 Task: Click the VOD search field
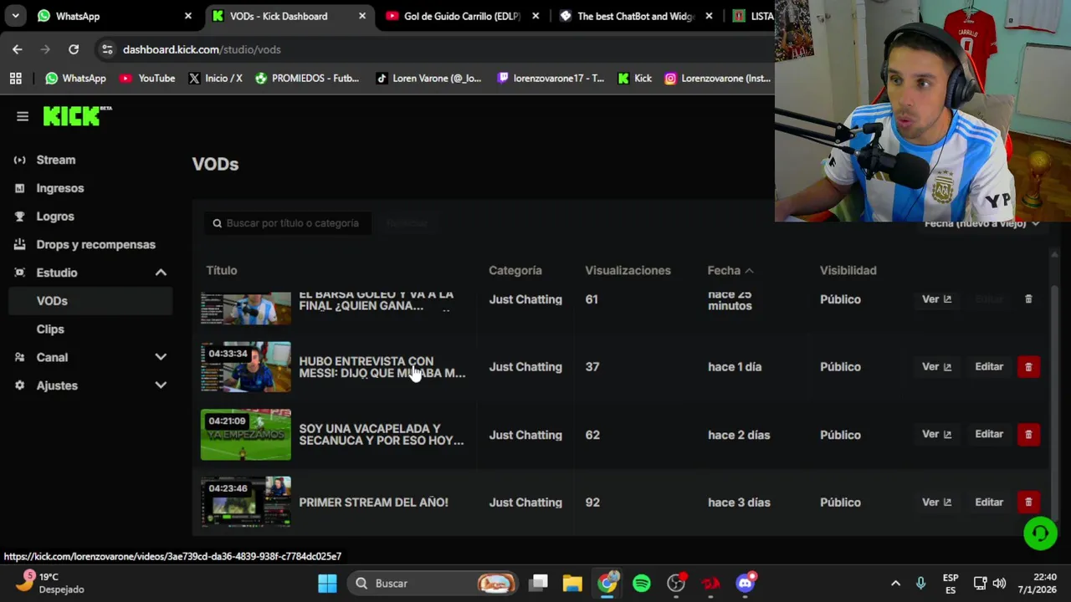289,223
